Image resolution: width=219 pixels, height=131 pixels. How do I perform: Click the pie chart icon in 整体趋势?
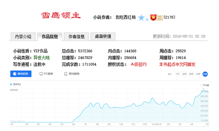click(x=15, y=74)
